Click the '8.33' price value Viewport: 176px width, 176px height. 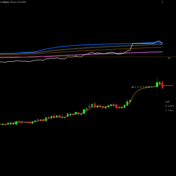167,102
